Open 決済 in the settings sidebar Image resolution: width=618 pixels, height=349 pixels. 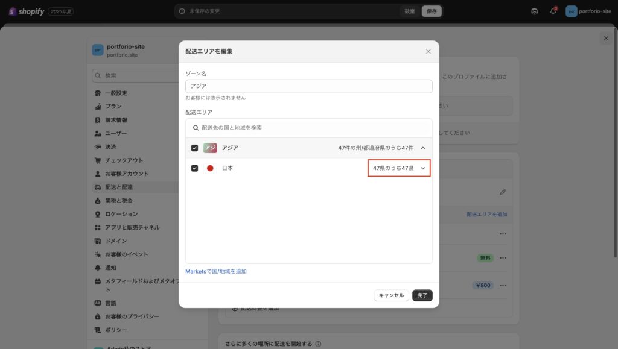(x=110, y=146)
